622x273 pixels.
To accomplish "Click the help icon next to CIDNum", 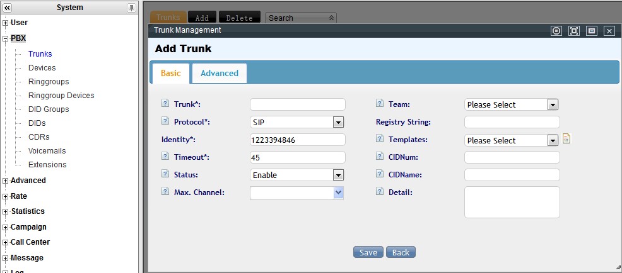I will [x=380, y=157].
